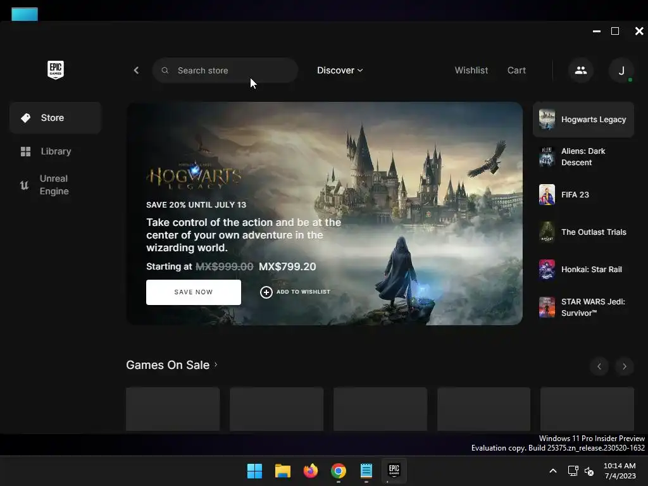Go to previous Games On Sale page

click(599, 366)
